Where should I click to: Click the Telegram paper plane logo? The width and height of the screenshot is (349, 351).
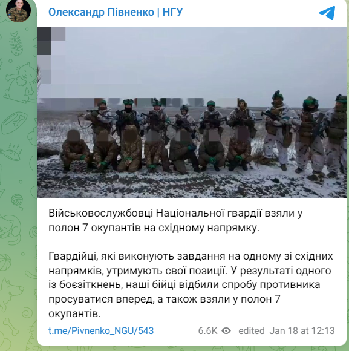pyautogui.click(x=327, y=13)
